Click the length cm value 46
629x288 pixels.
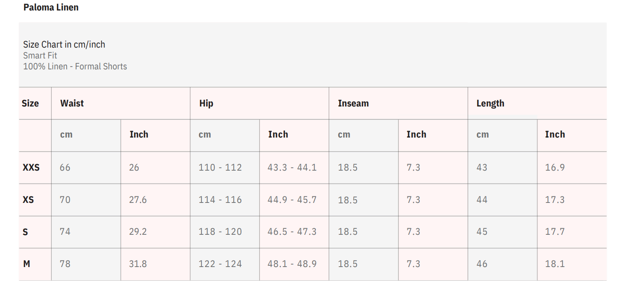point(482,264)
